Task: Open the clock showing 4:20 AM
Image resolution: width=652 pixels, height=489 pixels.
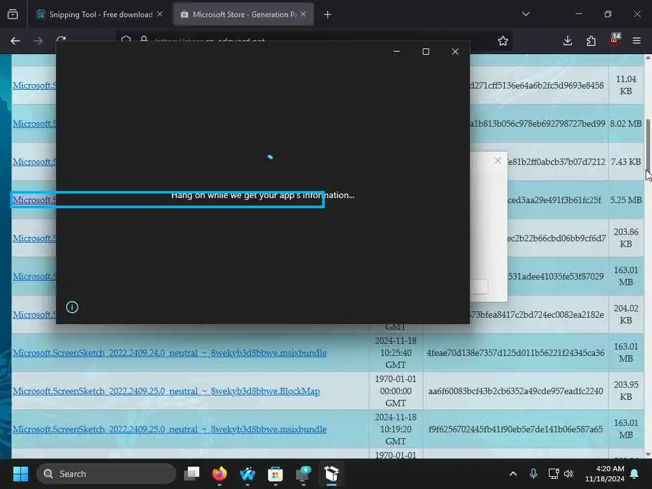Action: click(x=605, y=474)
